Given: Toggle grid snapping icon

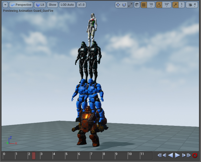Looking at the screenshot, I should [x=144, y=5].
